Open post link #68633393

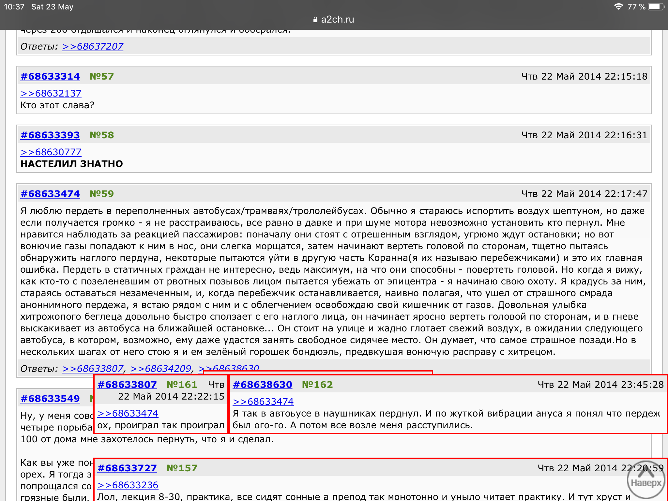point(50,135)
